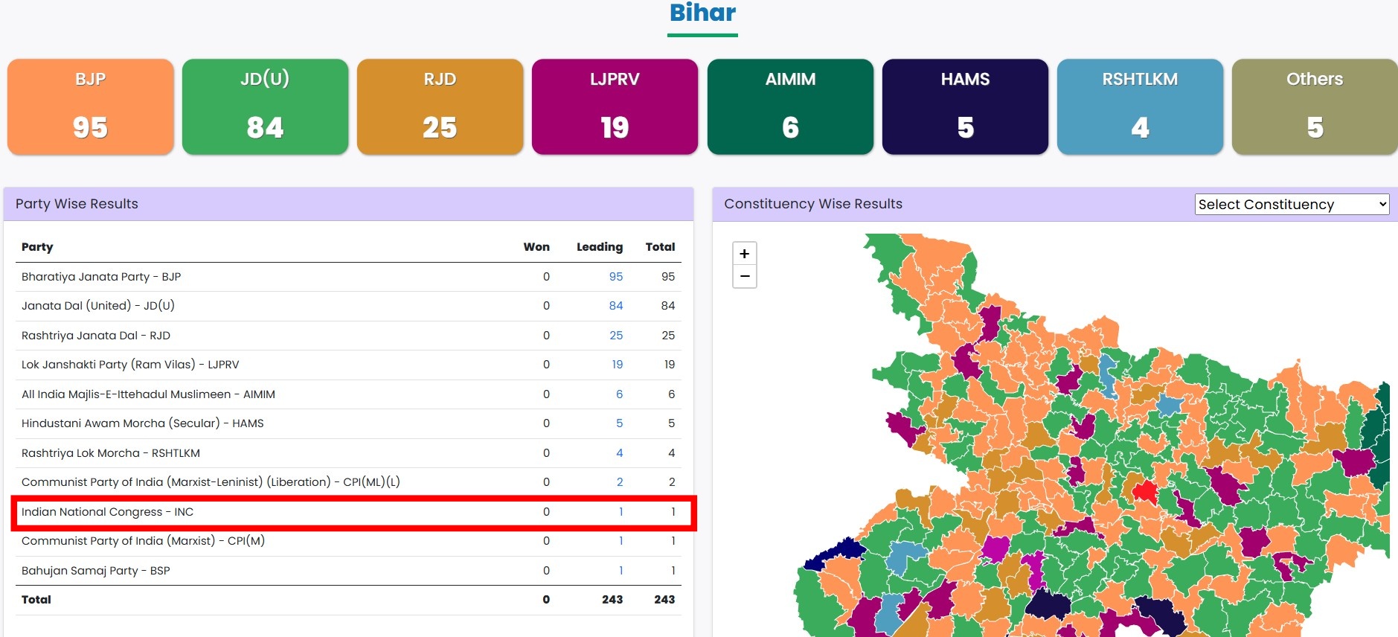Open BJP leading count 95 link

616,277
